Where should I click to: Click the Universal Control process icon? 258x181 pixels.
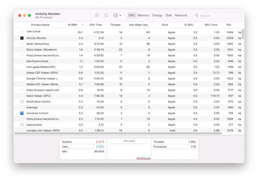22,113
